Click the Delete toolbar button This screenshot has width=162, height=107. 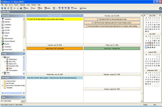point(47,8)
